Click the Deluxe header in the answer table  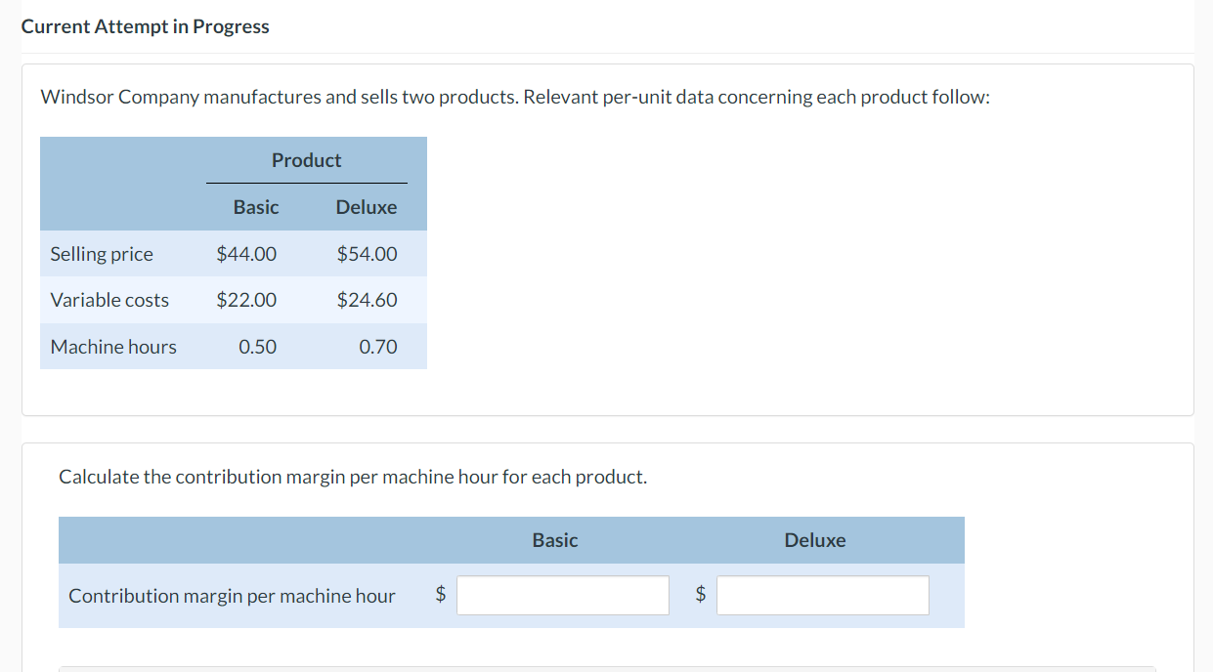coord(814,540)
